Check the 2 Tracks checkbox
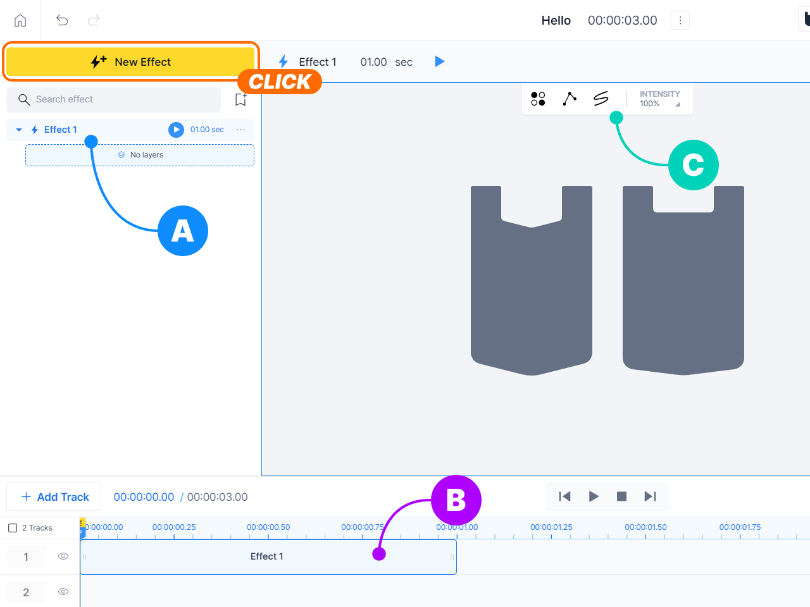 [x=13, y=528]
